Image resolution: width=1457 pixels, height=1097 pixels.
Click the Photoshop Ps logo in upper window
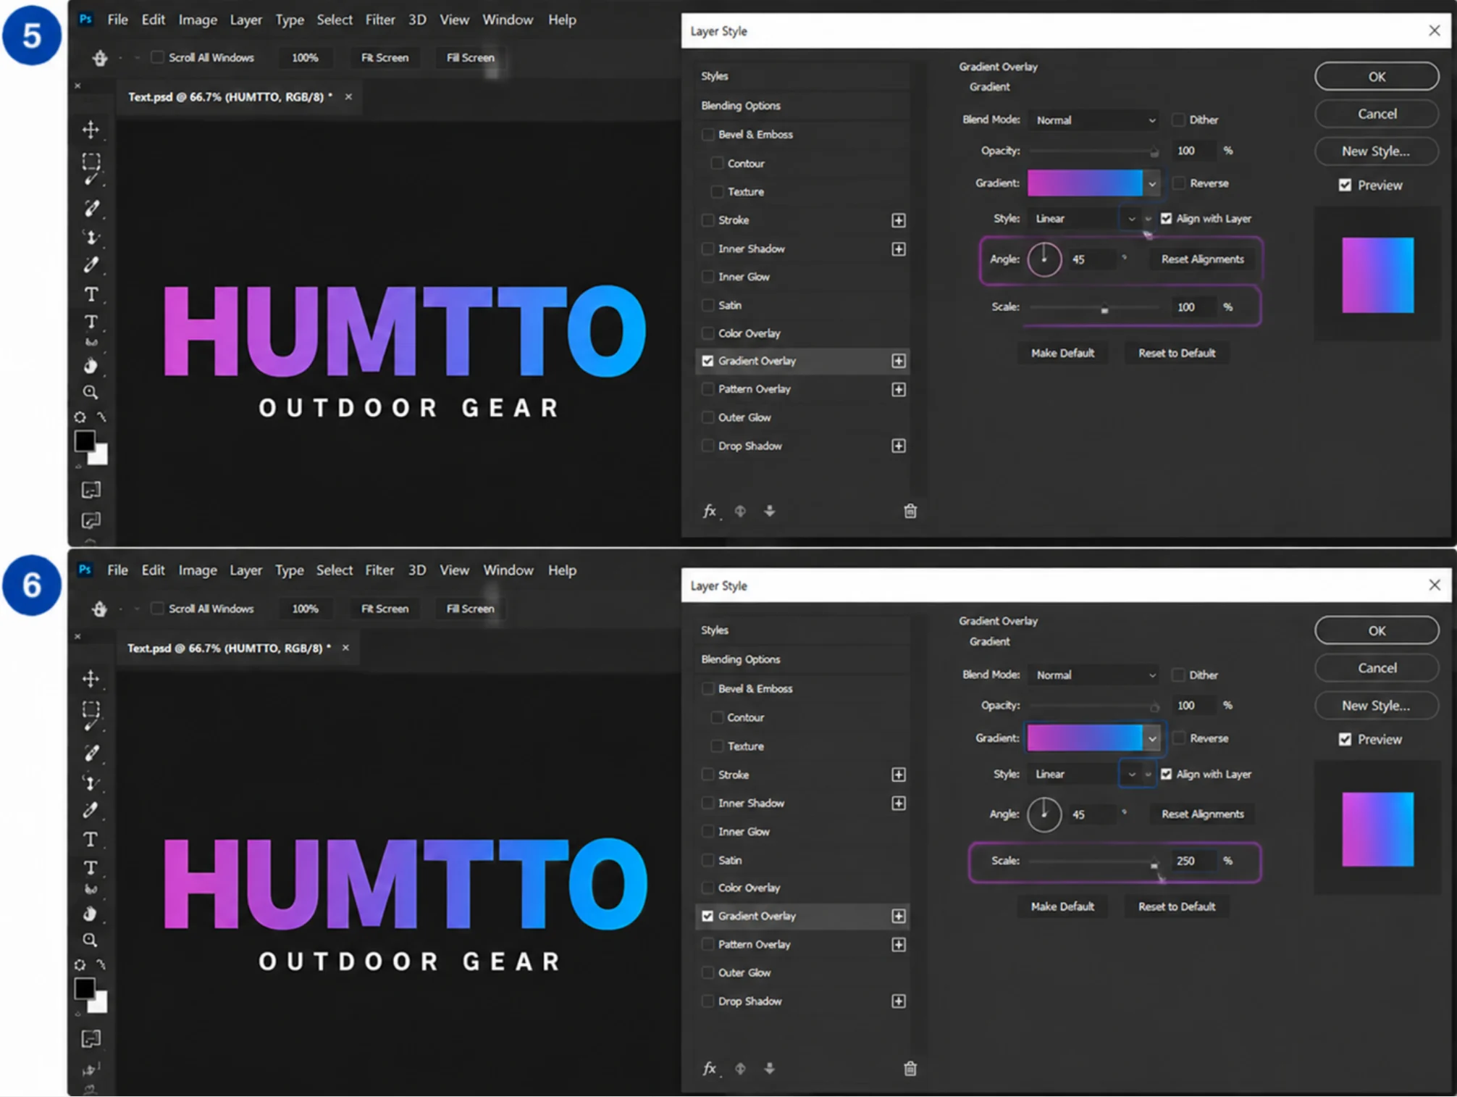coord(85,20)
